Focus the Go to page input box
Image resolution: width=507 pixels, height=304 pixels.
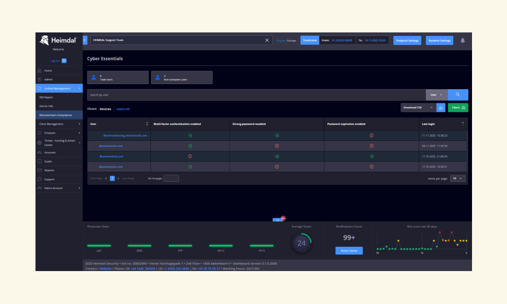click(x=171, y=178)
